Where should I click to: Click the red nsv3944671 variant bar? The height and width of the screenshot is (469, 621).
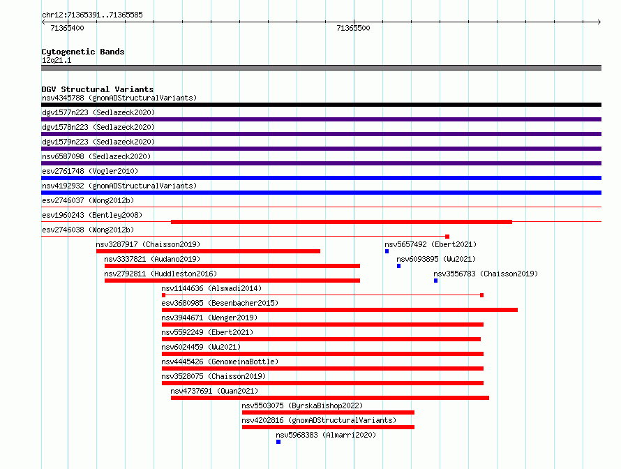click(x=323, y=325)
